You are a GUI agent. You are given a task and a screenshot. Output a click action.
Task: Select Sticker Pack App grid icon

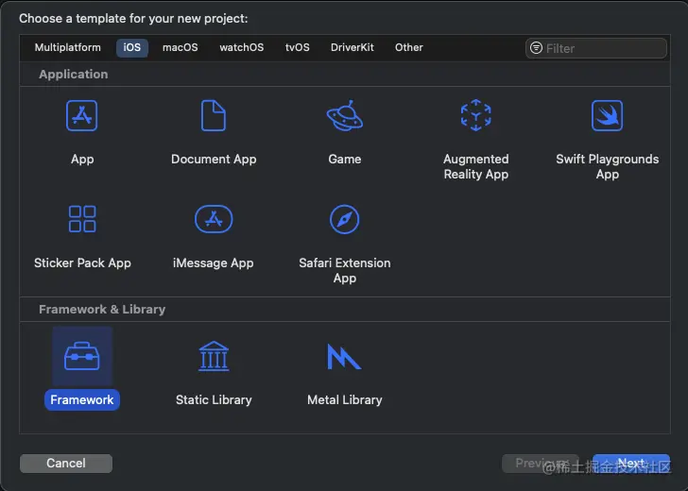[82, 219]
